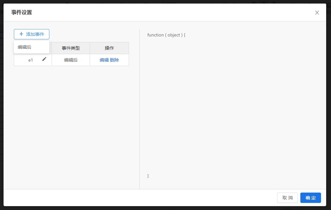Click the 编辑后 cell in e1 row
331x210 pixels.
point(71,60)
